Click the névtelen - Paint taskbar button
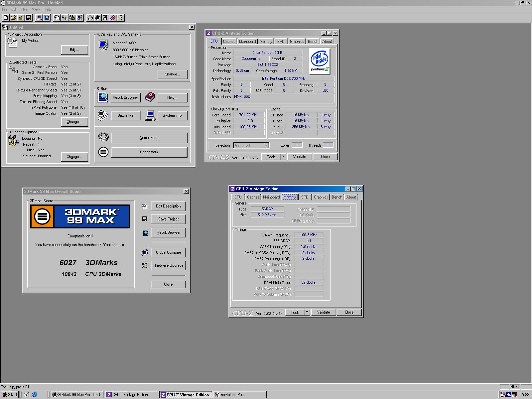The height and width of the screenshot is (399, 532). coord(240,395)
